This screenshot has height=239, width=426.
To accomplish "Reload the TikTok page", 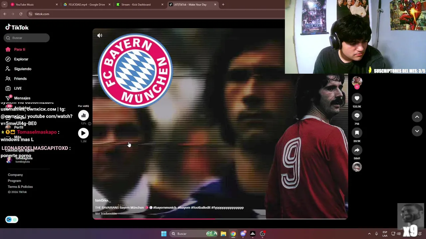I will [21, 14].
